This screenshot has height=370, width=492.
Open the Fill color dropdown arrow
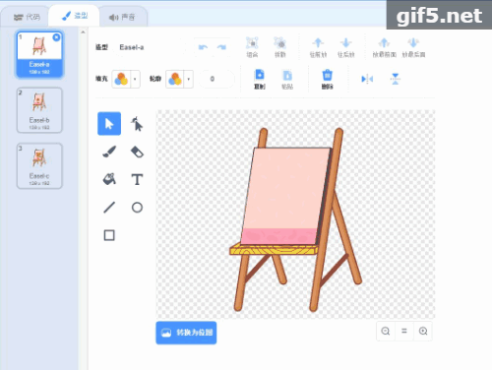(x=135, y=79)
